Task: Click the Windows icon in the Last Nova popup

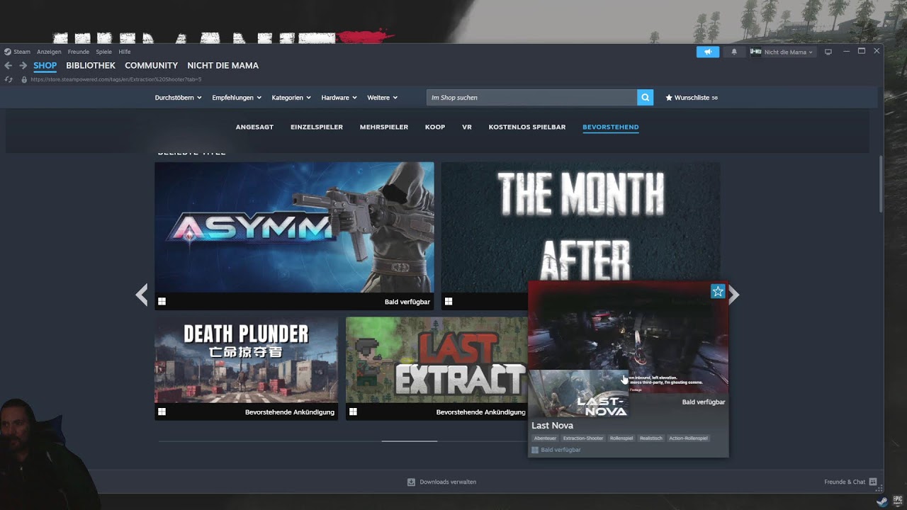Action: coord(535,450)
